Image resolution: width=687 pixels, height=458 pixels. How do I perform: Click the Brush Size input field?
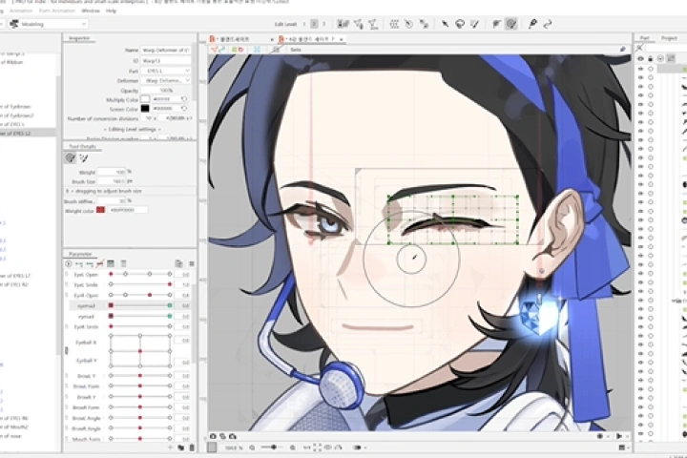point(112,181)
